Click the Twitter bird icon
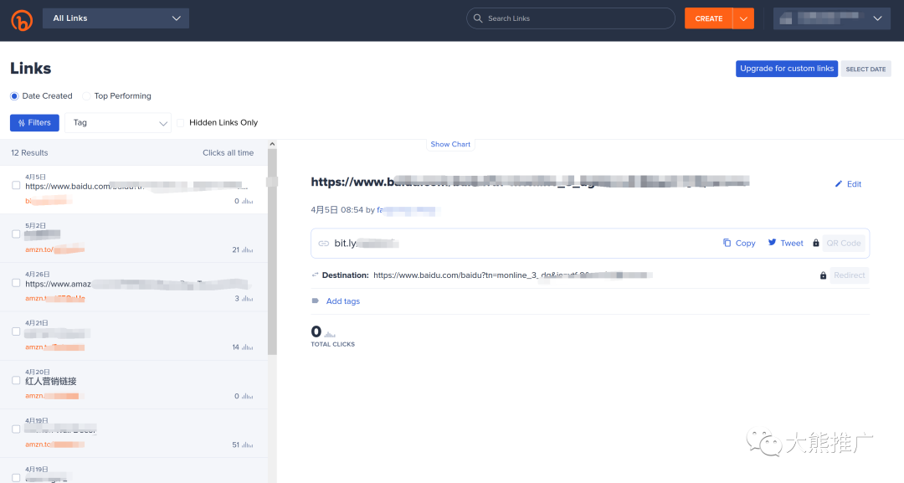This screenshot has height=483, width=904. pyautogui.click(x=772, y=243)
